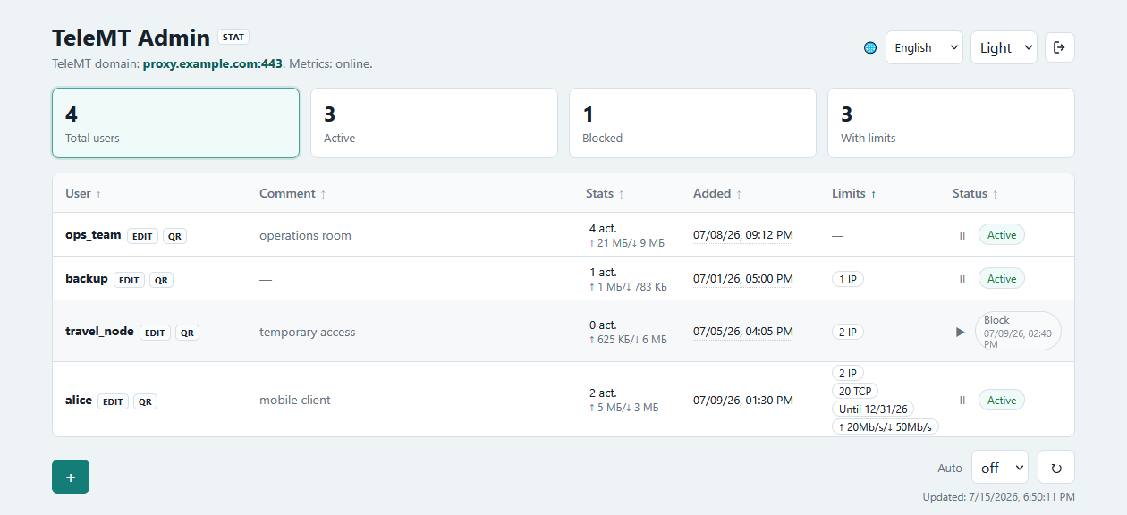Click alice's 20Mb/s 50Mb/s speed chip
Viewport: 1127px width, 515px height.
(885, 426)
